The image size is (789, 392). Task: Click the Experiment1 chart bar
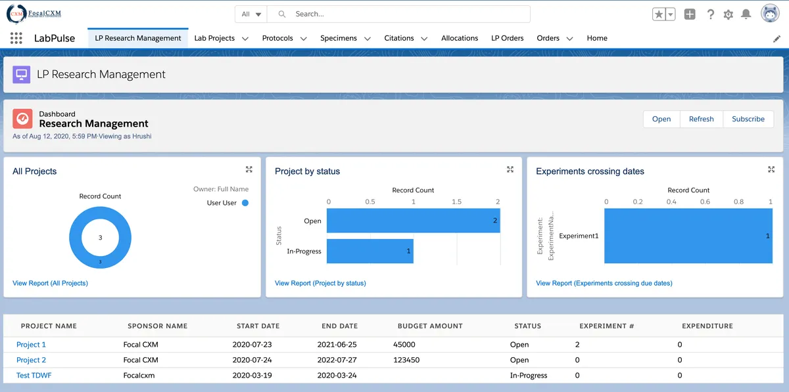(688, 236)
